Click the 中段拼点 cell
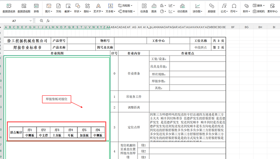The height and width of the screenshot is (159, 280). click(x=200, y=47)
